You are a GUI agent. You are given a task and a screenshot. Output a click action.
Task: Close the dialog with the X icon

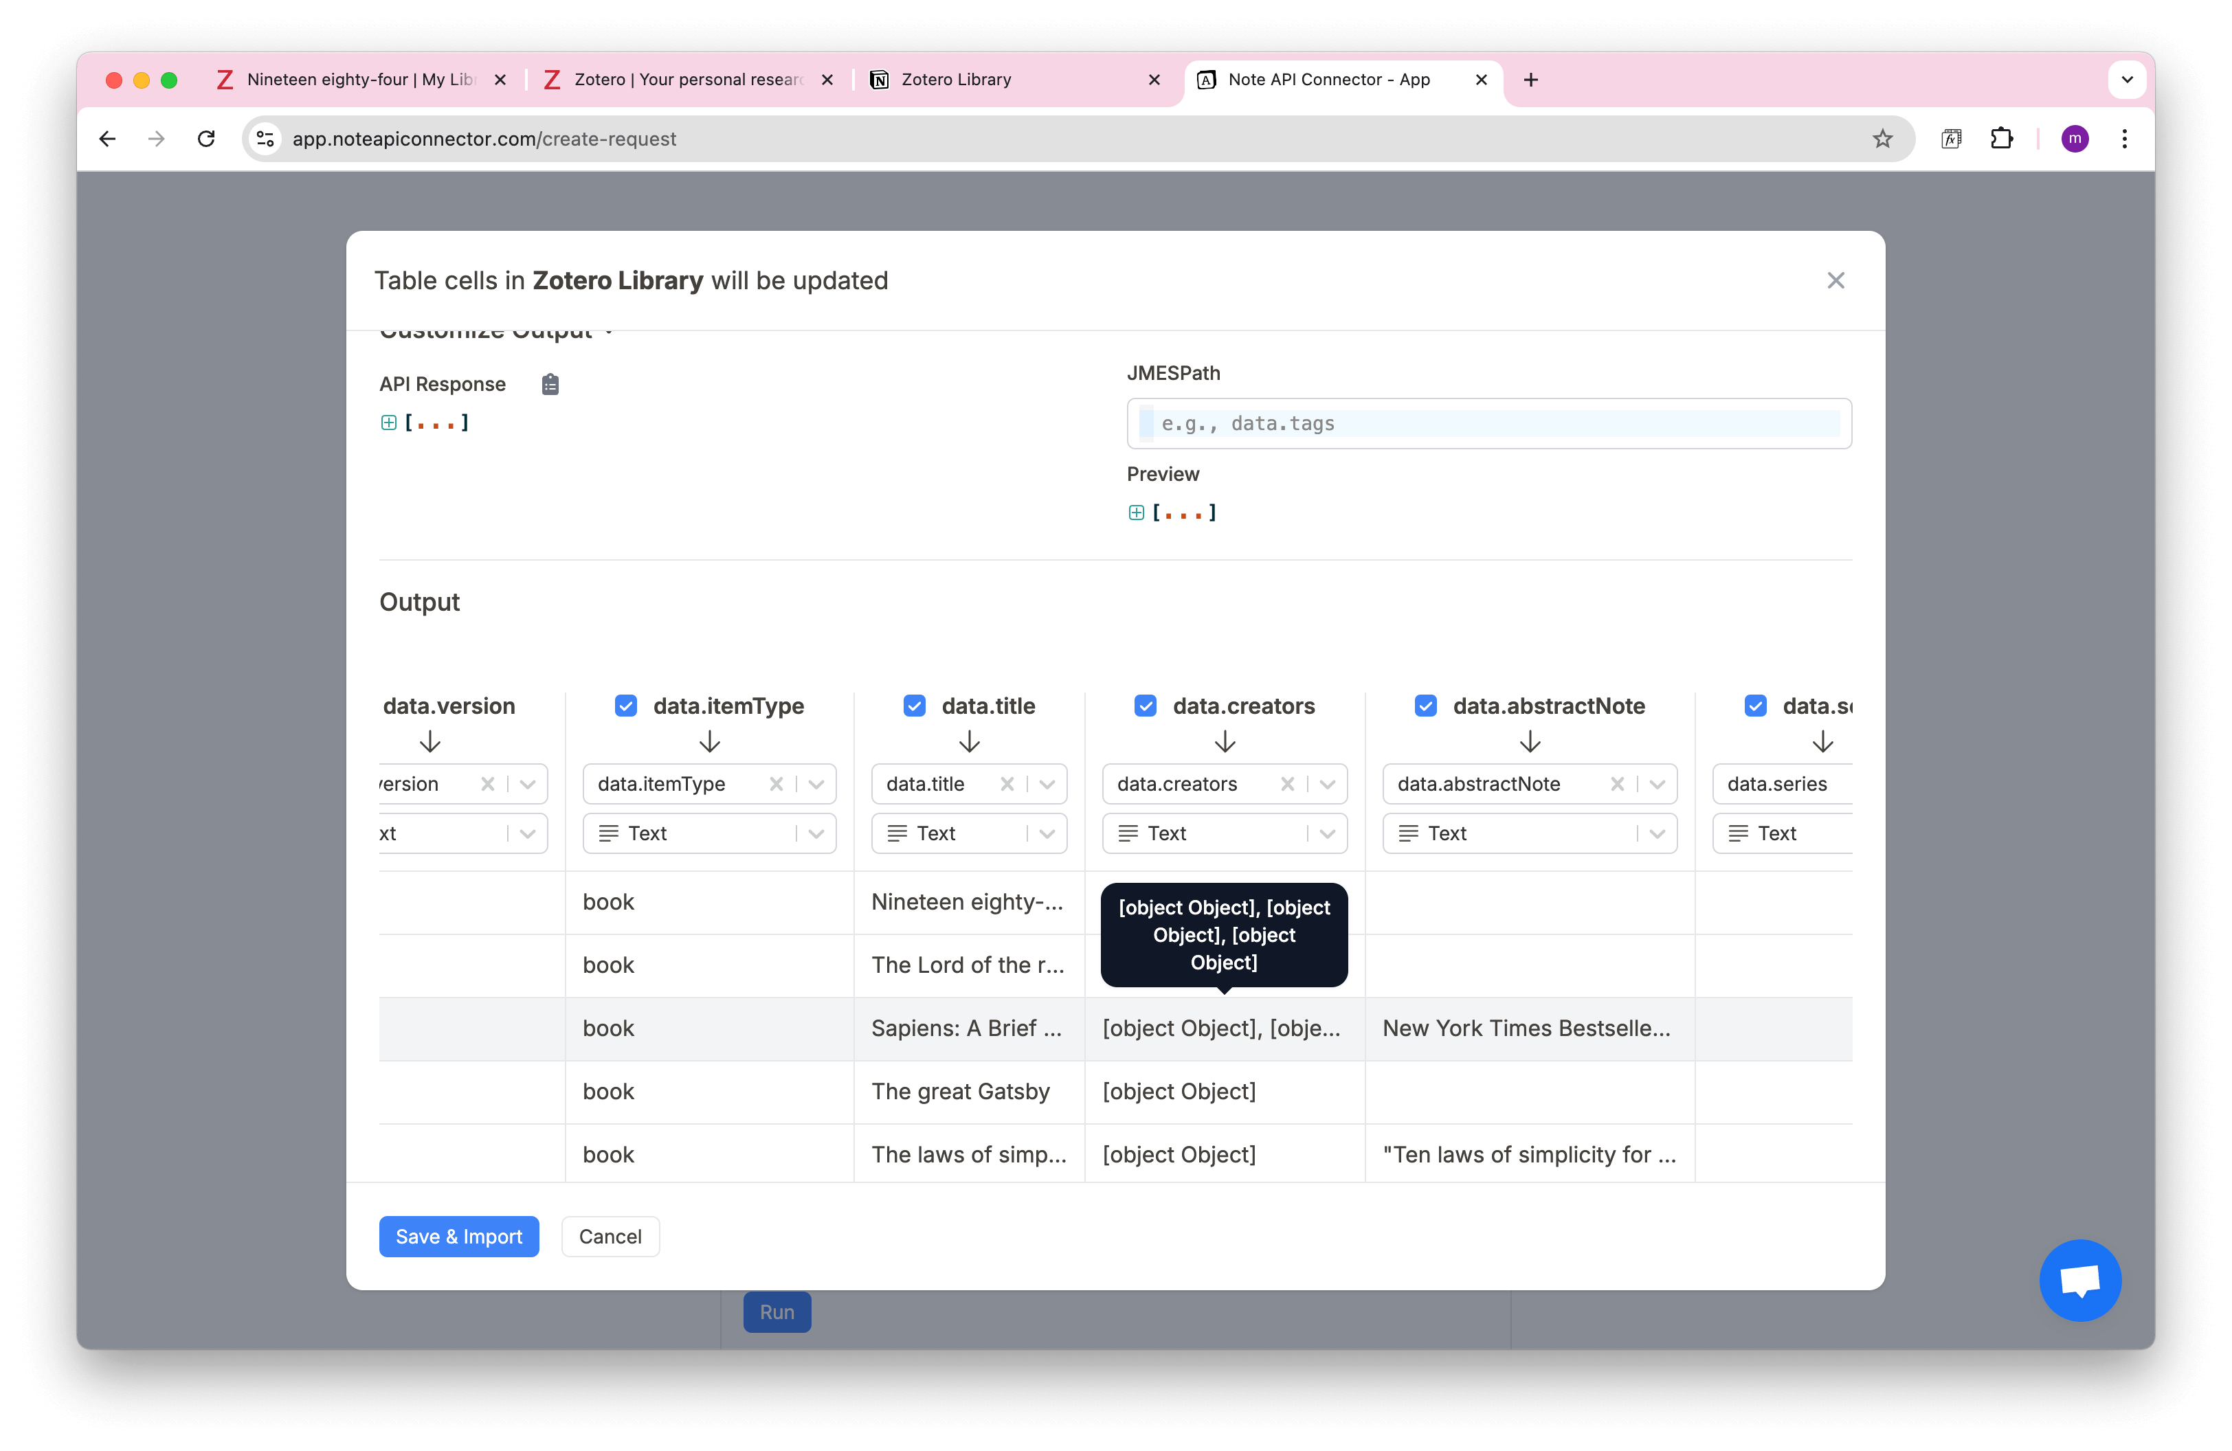pyautogui.click(x=1835, y=280)
